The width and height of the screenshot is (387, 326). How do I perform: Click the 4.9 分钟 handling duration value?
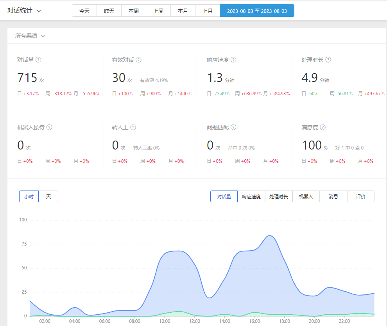point(315,78)
